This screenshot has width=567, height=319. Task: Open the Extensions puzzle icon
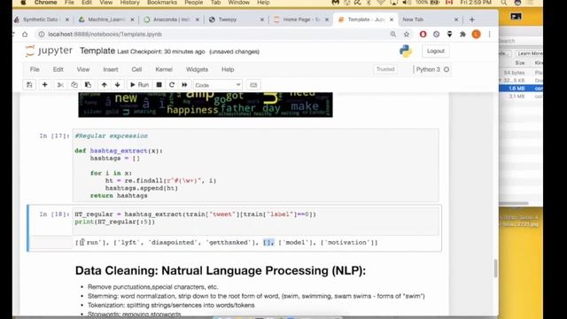462,34
